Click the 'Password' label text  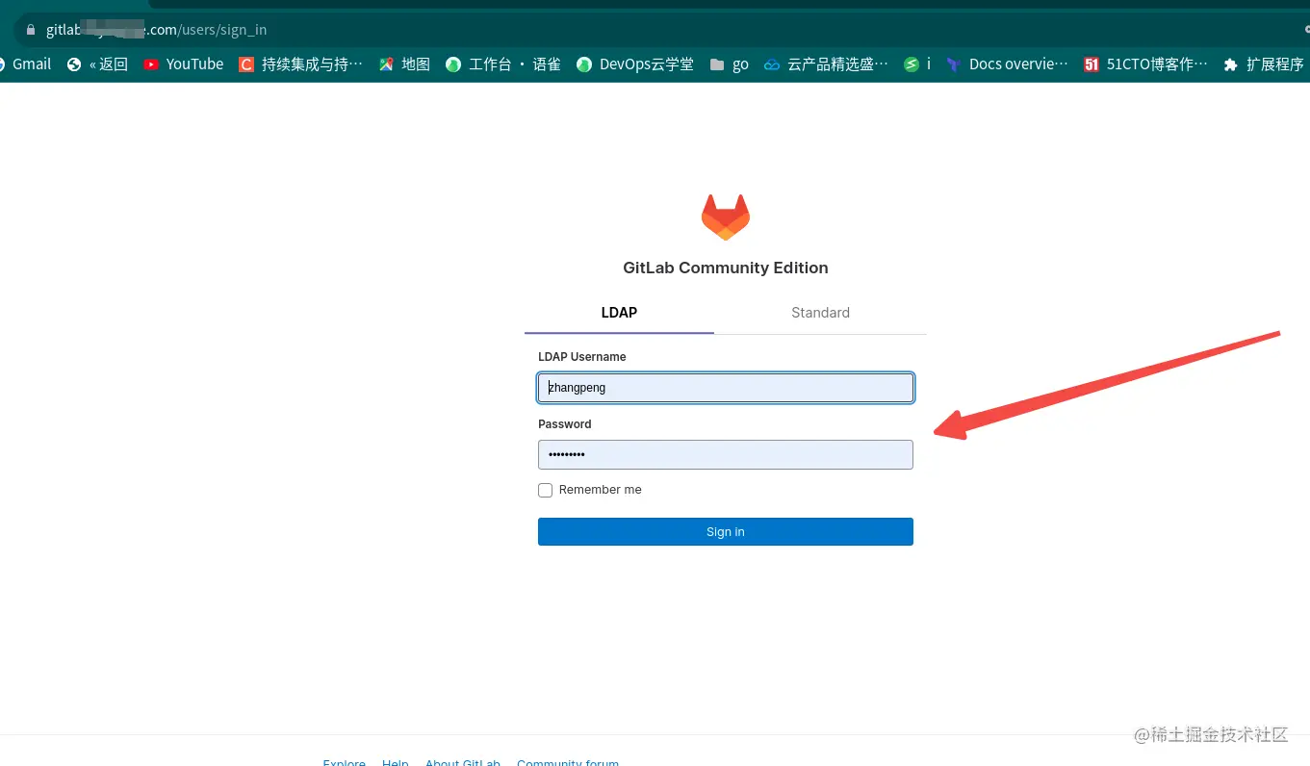click(565, 424)
